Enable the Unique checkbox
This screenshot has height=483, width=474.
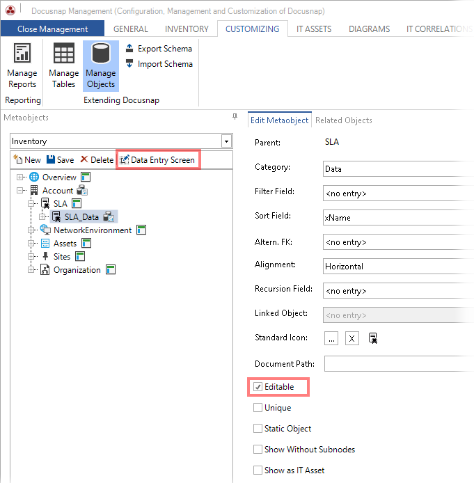tap(258, 408)
